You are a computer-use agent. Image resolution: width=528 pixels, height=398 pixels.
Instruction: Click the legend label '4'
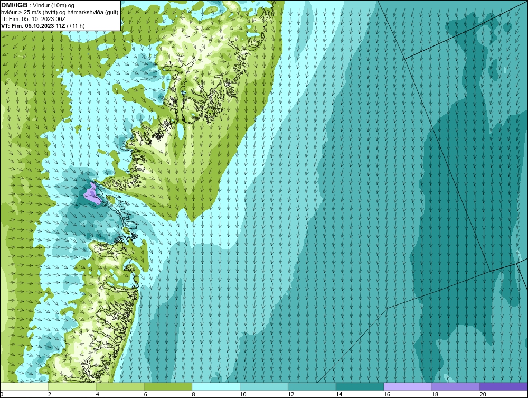98,394
